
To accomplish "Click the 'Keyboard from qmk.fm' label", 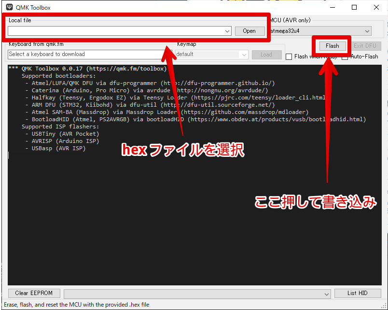I will click(36, 44).
